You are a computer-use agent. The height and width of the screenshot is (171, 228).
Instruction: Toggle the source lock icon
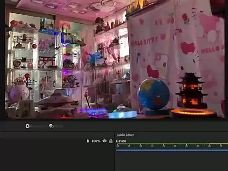111,141
